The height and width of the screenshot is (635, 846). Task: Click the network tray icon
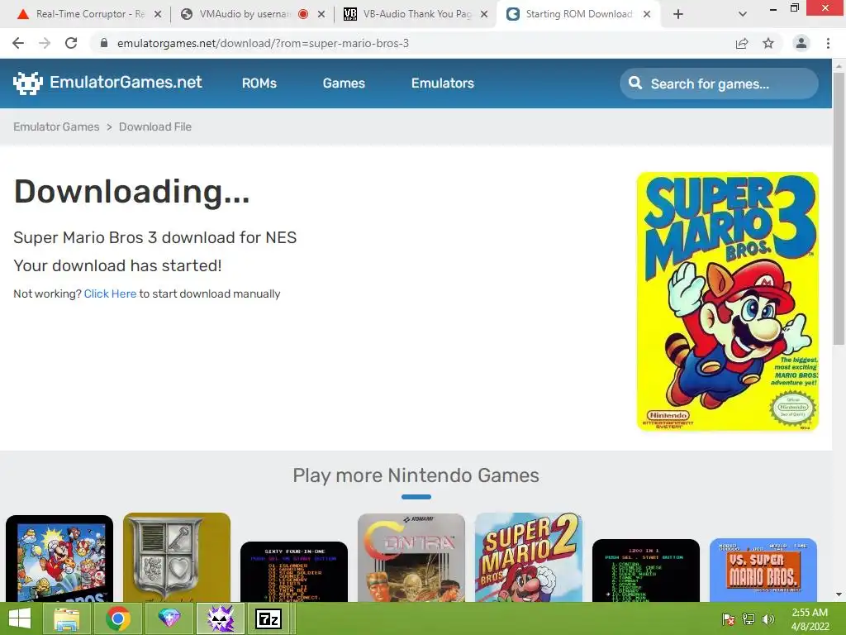[749, 619]
